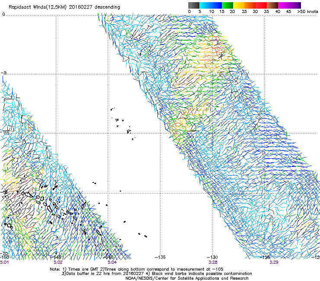
Task: Click the '-125' longitude axis label
Action: 265,257
